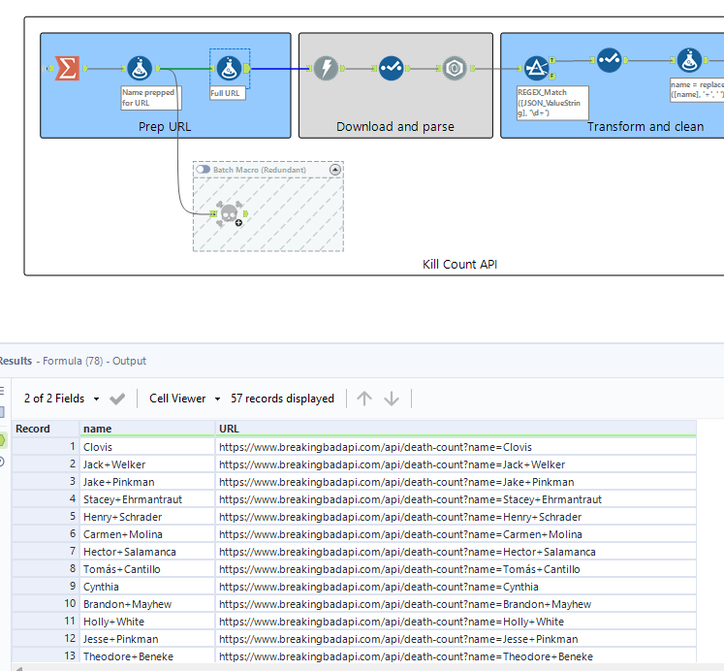The height and width of the screenshot is (671, 724).
Task: Click the Select tool in Download and parse
Action: pyautogui.click(x=391, y=68)
